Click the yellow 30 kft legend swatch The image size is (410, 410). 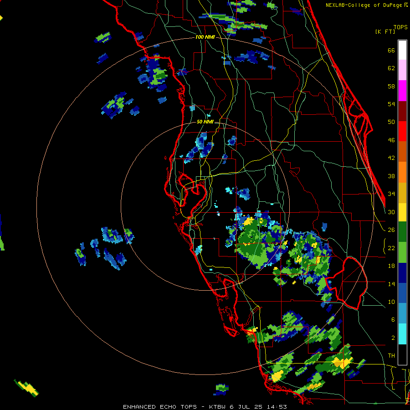click(x=402, y=212)
